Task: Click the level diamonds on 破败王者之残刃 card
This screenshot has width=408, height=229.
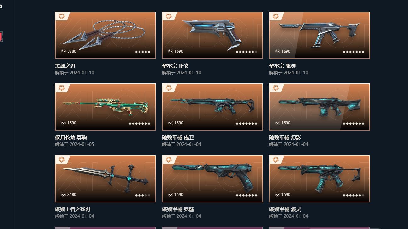Action: [x=143, y=195]
